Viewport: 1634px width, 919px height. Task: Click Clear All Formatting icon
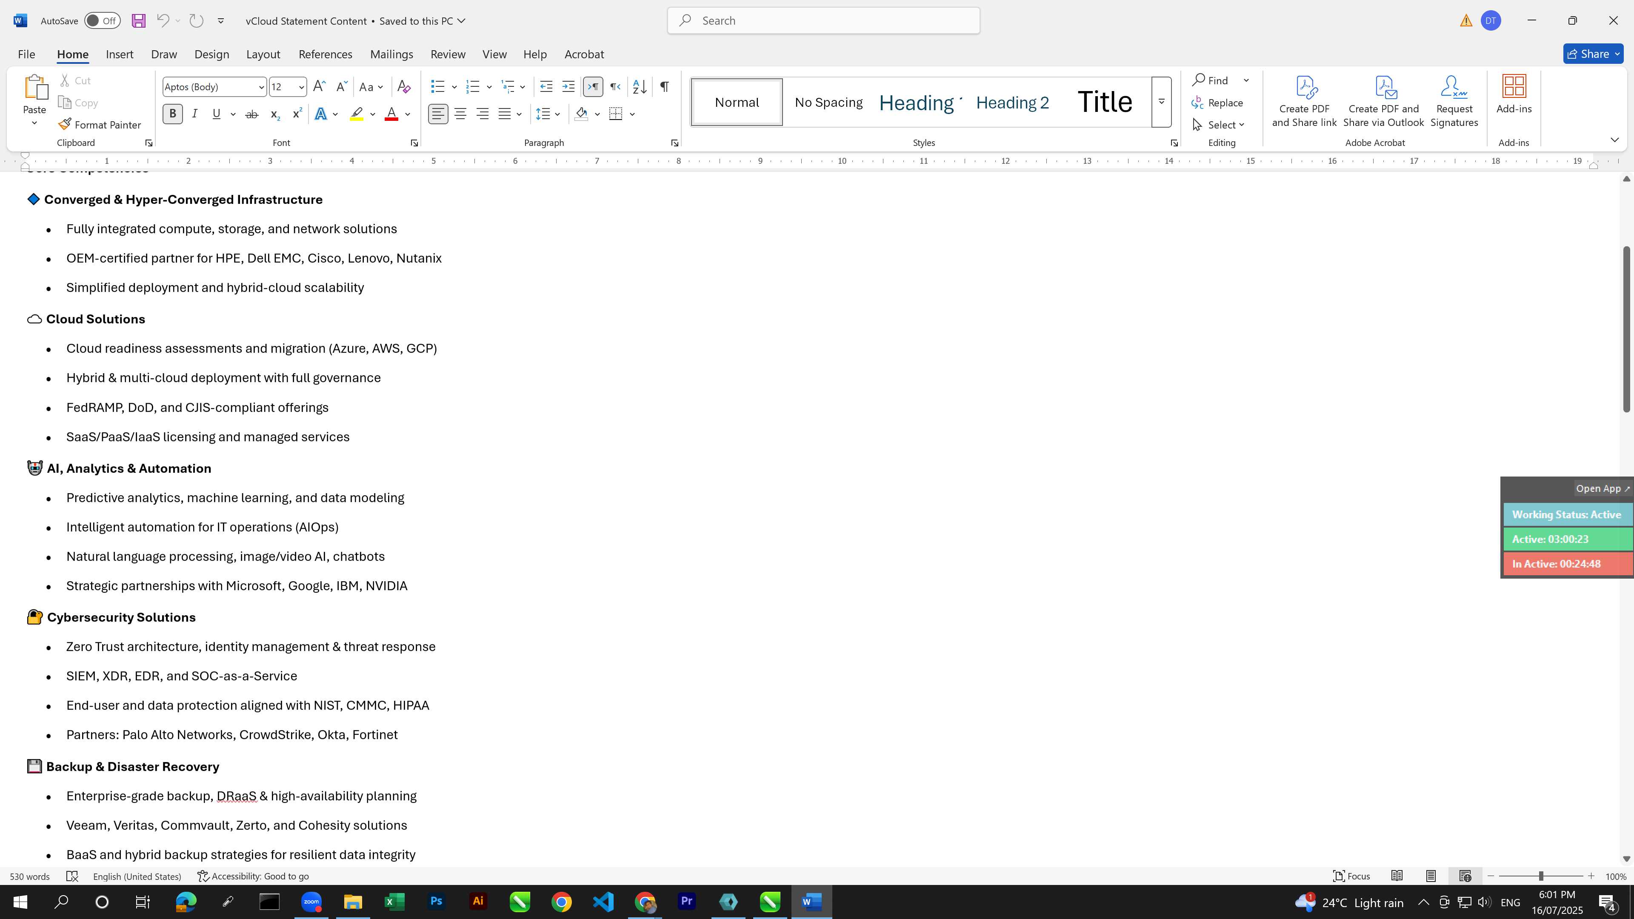tap(404, 87)
